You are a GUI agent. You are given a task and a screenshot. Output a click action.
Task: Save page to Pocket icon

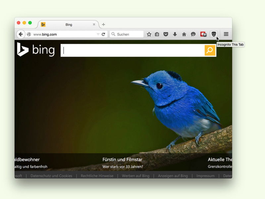[x=166, y=34]
